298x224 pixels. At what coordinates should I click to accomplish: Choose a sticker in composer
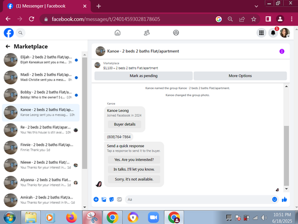pos(111,200)
